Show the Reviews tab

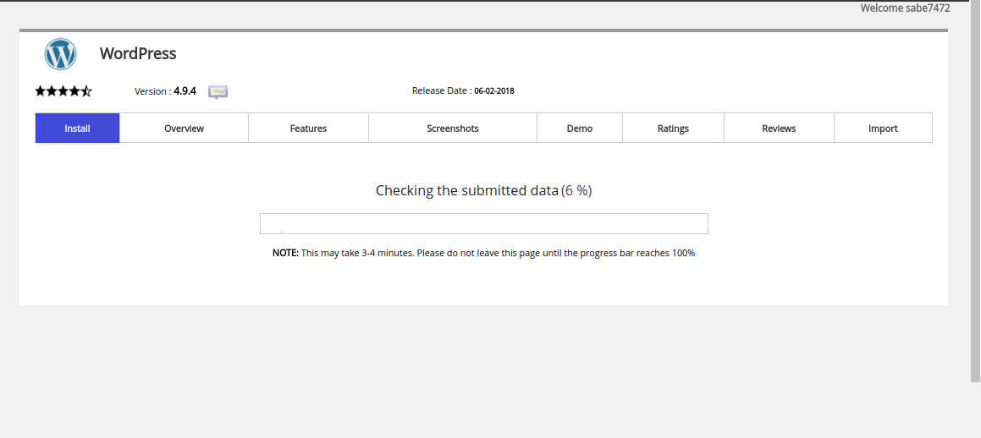(779, 129)
